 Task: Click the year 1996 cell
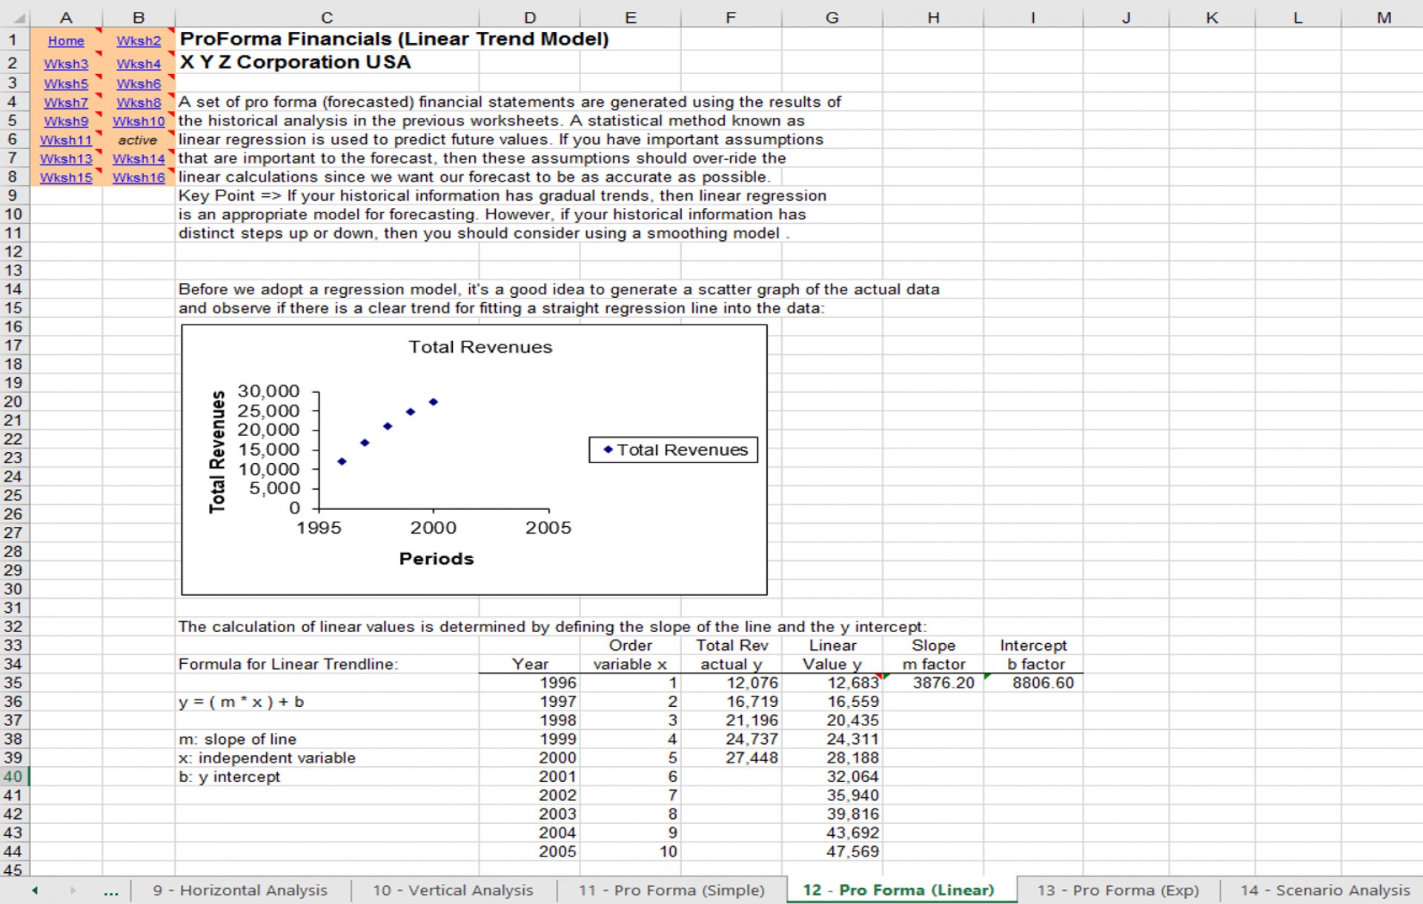click(x=529, y=682)
